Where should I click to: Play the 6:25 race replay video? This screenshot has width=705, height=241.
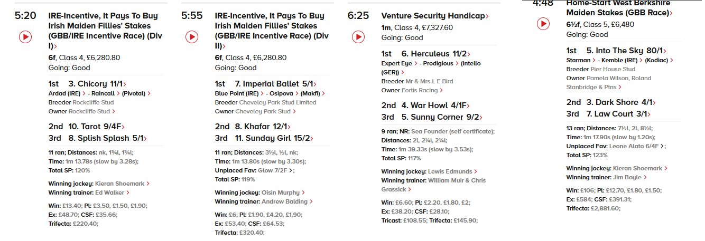(x=358, y=37)
